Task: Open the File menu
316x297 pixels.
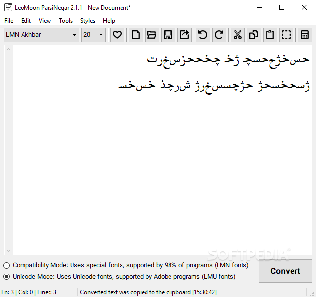Action: pyautogui.click(x=9, y=21)
